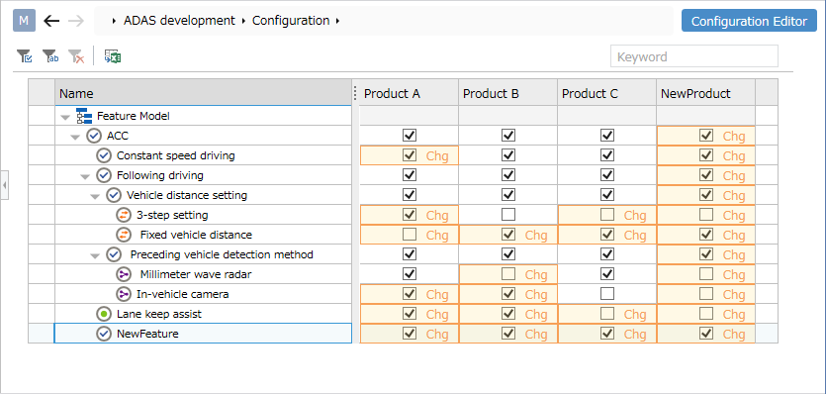Click the NewProduct column header

coord(706,94)
